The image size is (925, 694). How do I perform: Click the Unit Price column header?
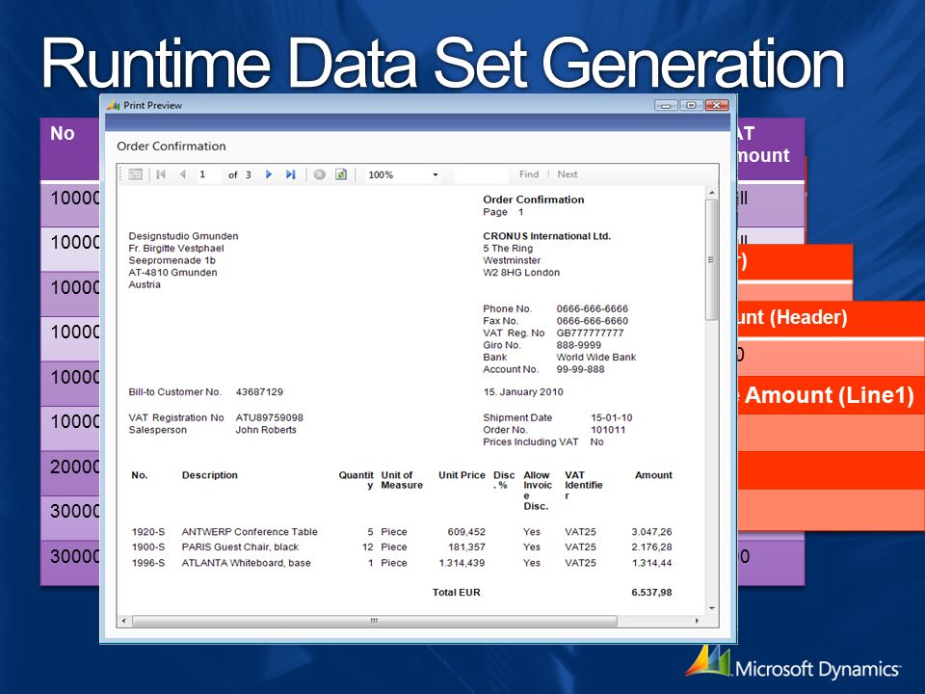point(462,475)
